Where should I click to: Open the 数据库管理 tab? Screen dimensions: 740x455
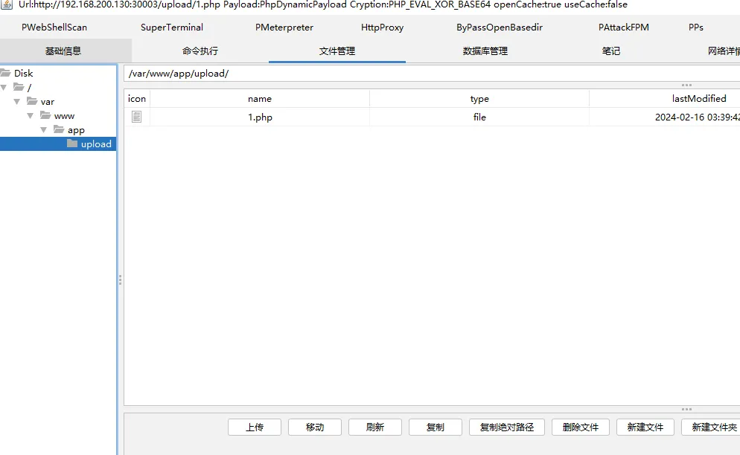(485, 51)
